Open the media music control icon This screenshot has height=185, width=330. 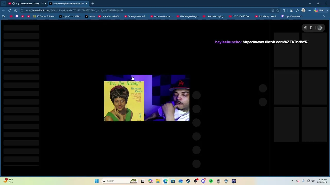click(291, 10)
